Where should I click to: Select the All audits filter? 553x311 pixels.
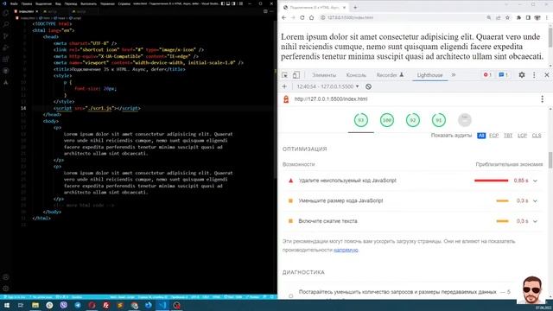coord(481,136)
